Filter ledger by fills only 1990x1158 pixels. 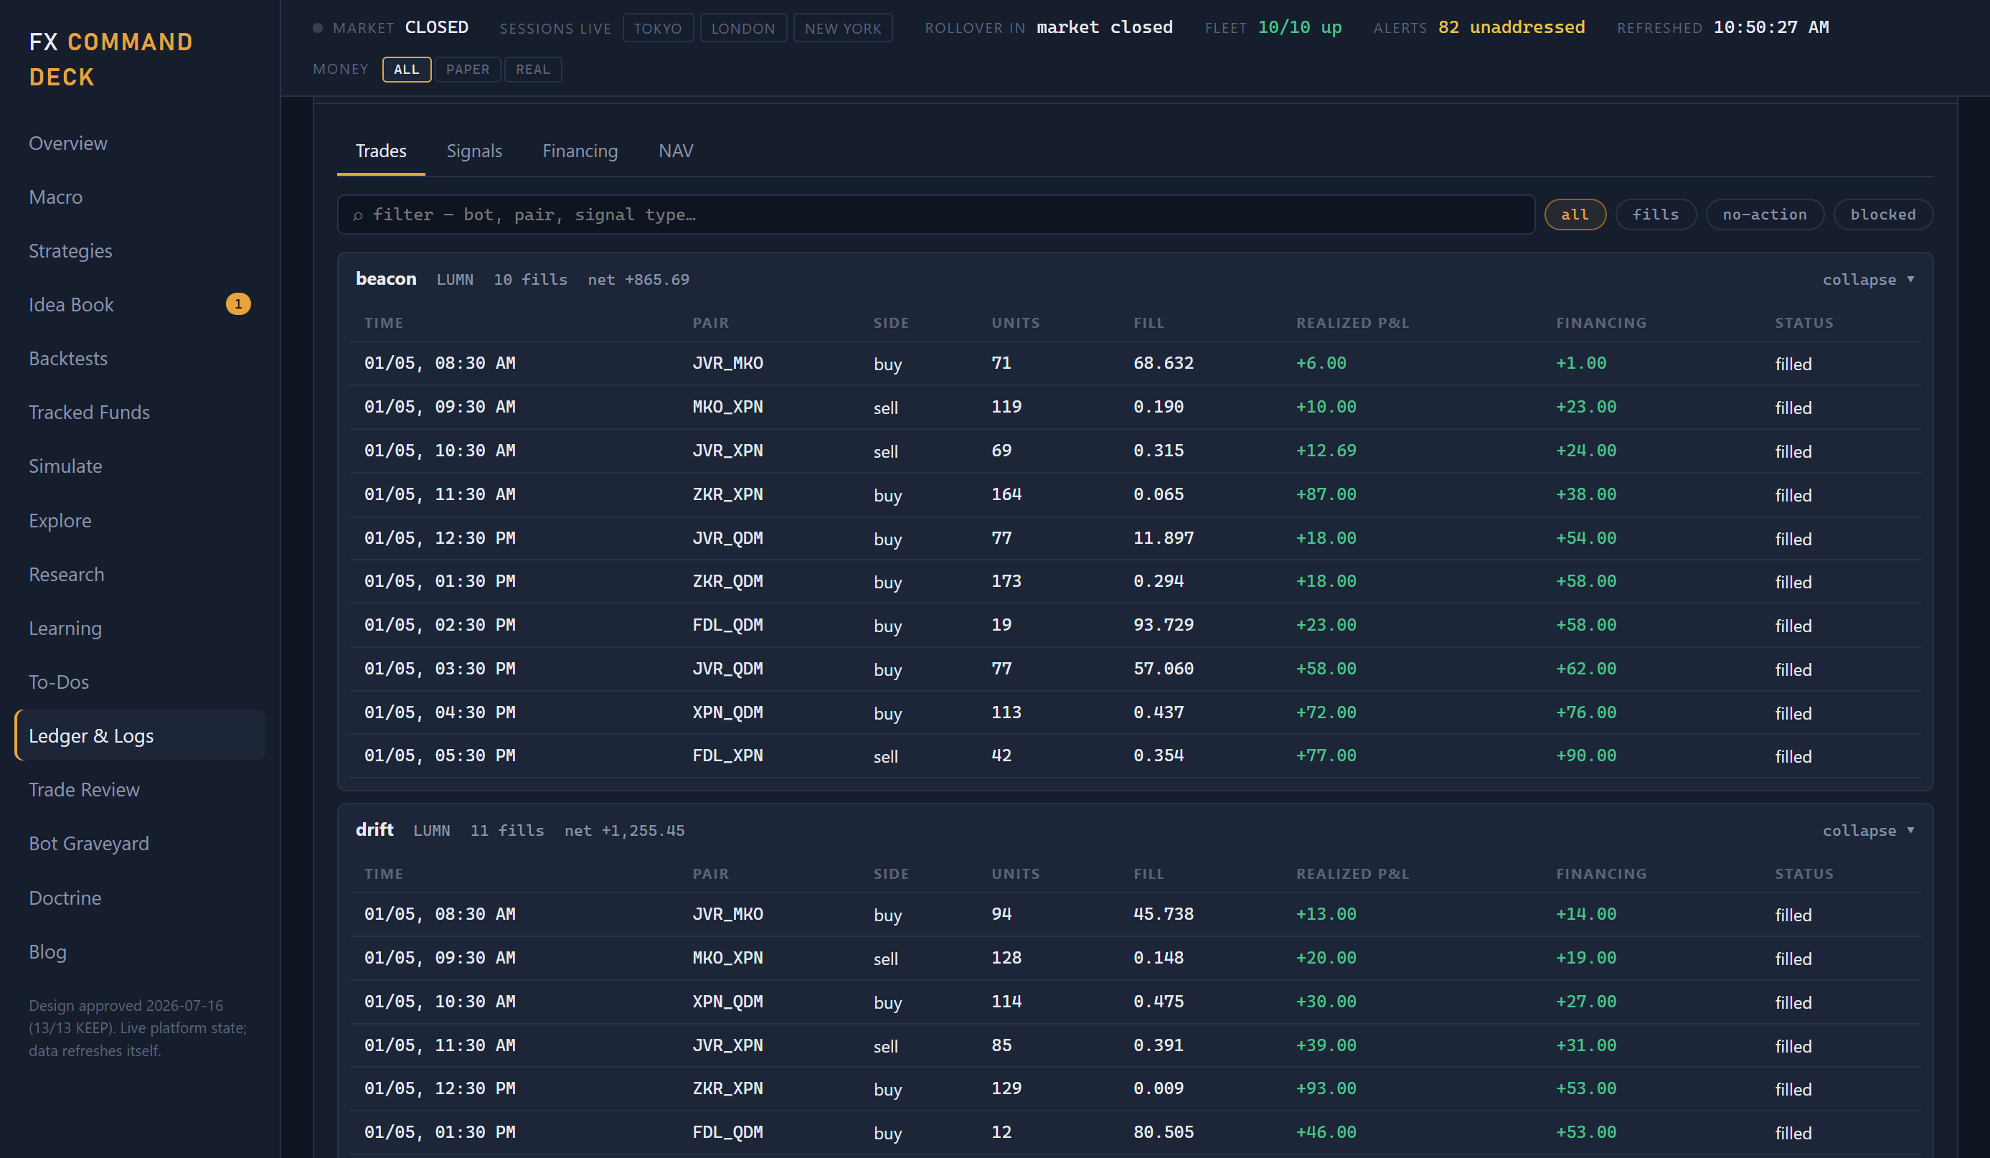1655,215
